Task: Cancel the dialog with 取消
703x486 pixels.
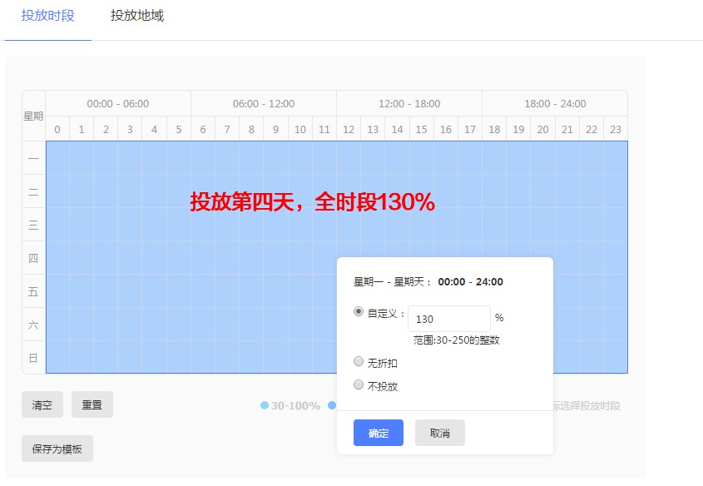Action: click(x=439, y=433)
